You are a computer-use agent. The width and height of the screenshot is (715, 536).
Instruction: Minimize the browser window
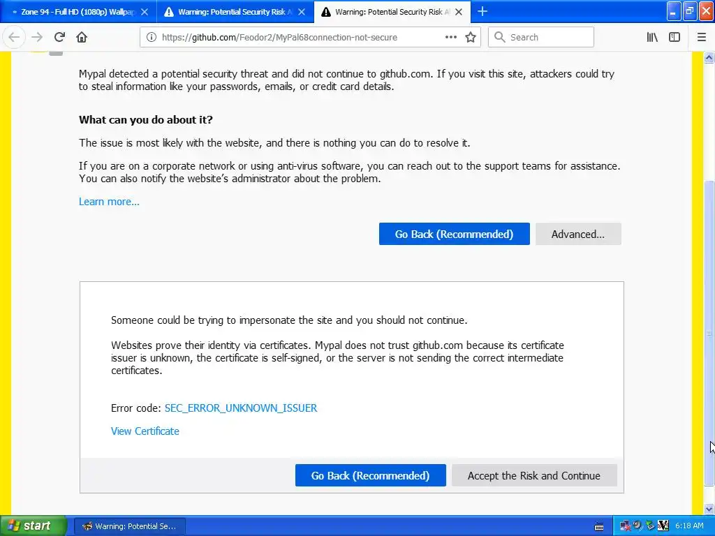click(x=674, y=11)
